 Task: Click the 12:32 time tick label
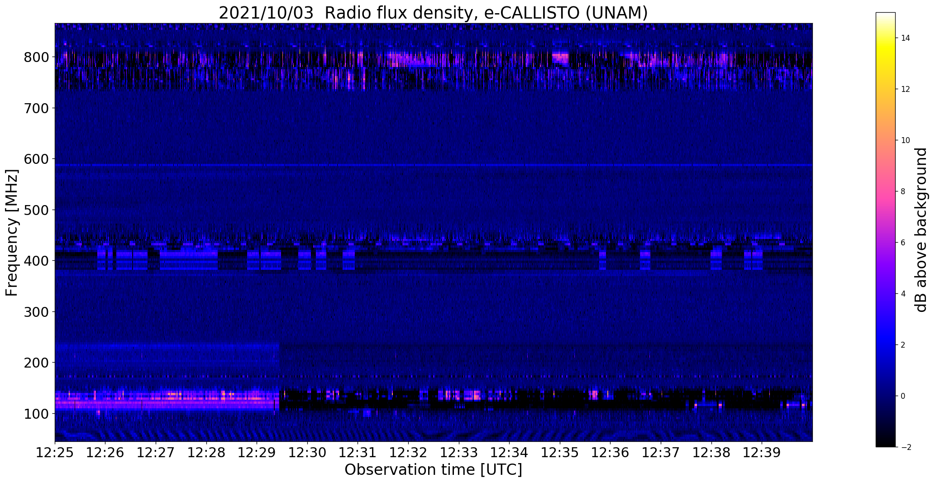point(409,453)
